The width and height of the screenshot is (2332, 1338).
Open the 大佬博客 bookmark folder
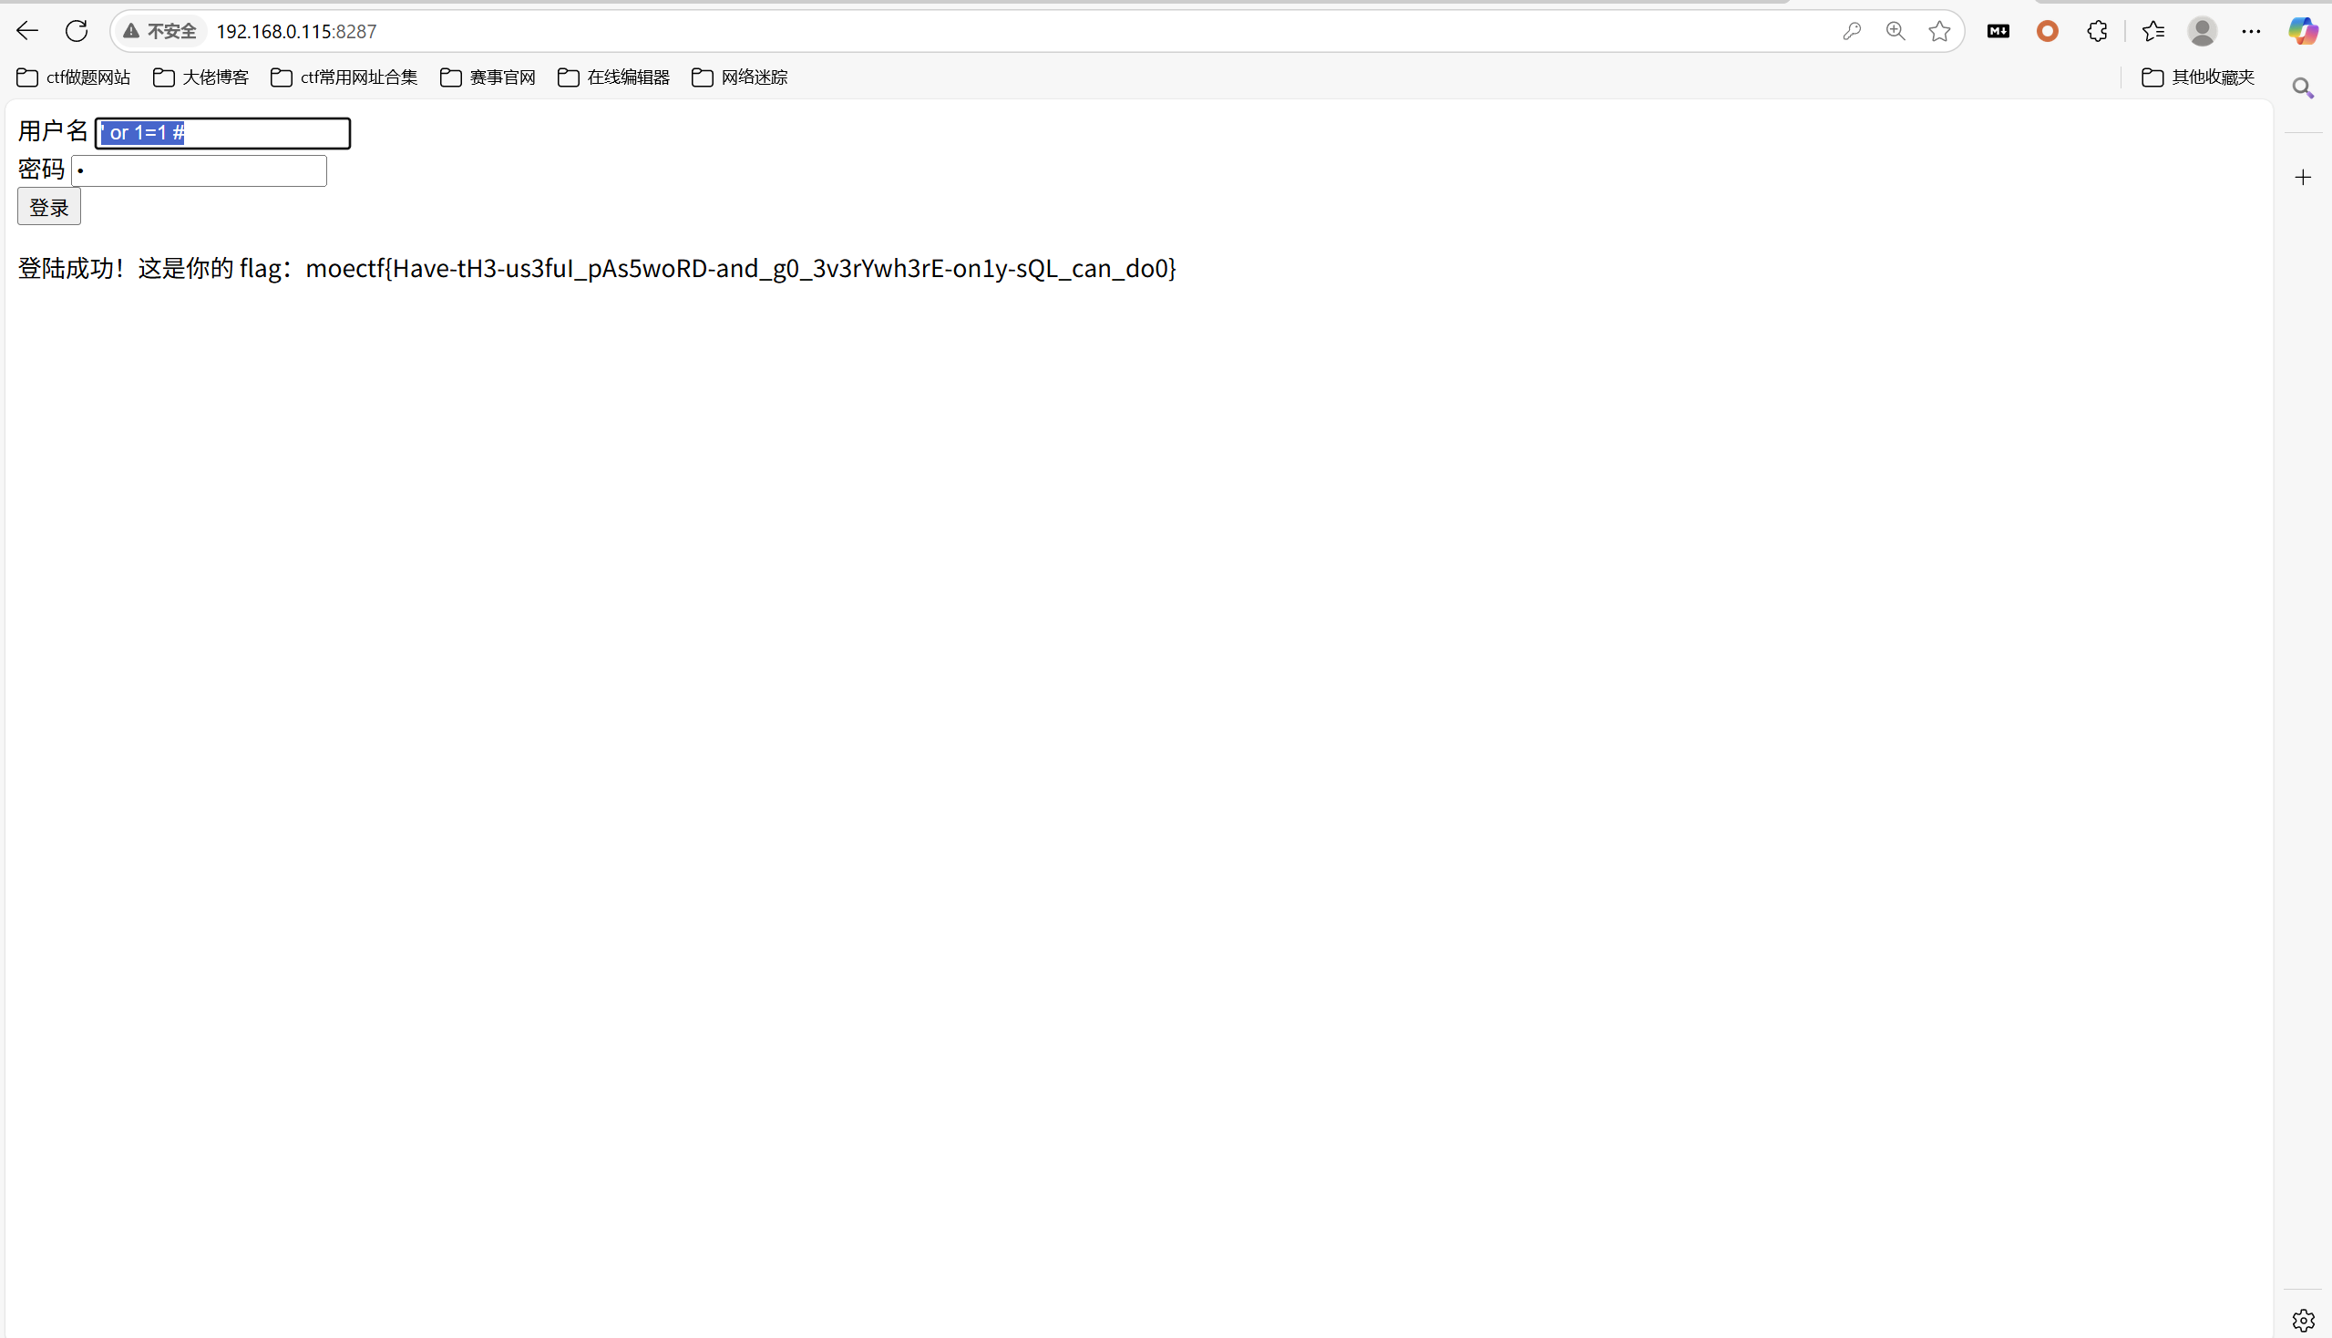click(200, 77)
